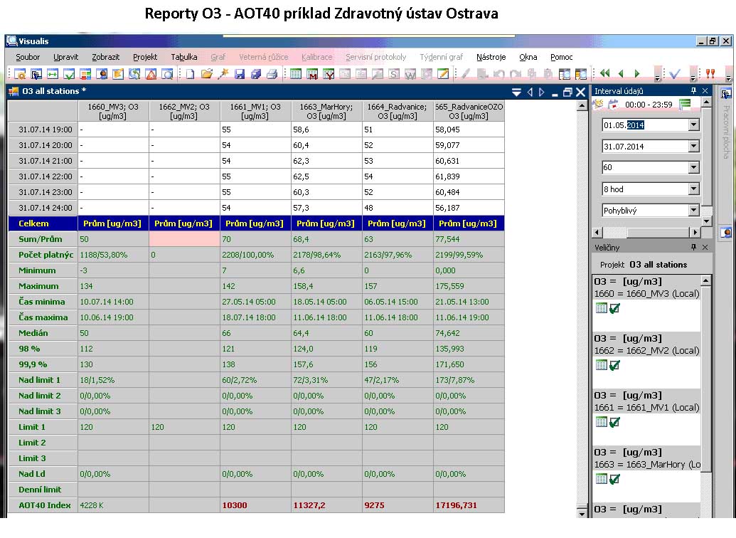Open the Pomoc menu
This screenshot has width=736, height=538.
coord(561,57)
